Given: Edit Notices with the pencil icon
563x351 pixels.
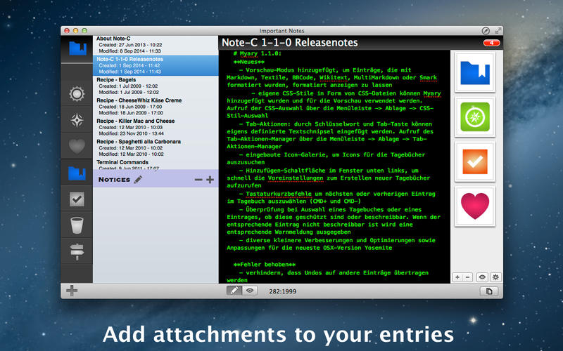Looking at the screenshot, I should click(x=138, y=180).
